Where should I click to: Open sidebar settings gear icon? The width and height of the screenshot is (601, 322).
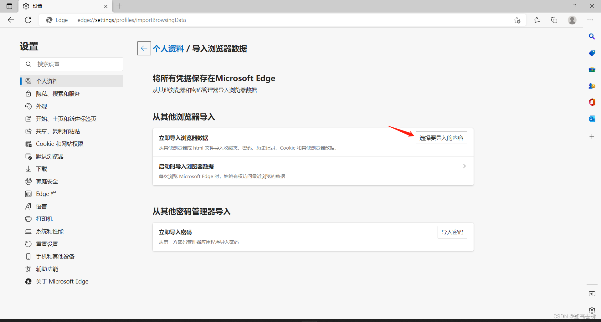(592, 310)
